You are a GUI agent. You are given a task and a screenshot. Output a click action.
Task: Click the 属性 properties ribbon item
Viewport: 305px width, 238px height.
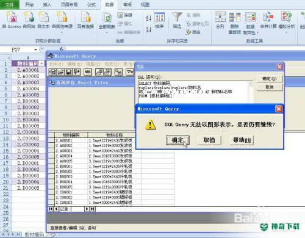click(x=125, y=24)
